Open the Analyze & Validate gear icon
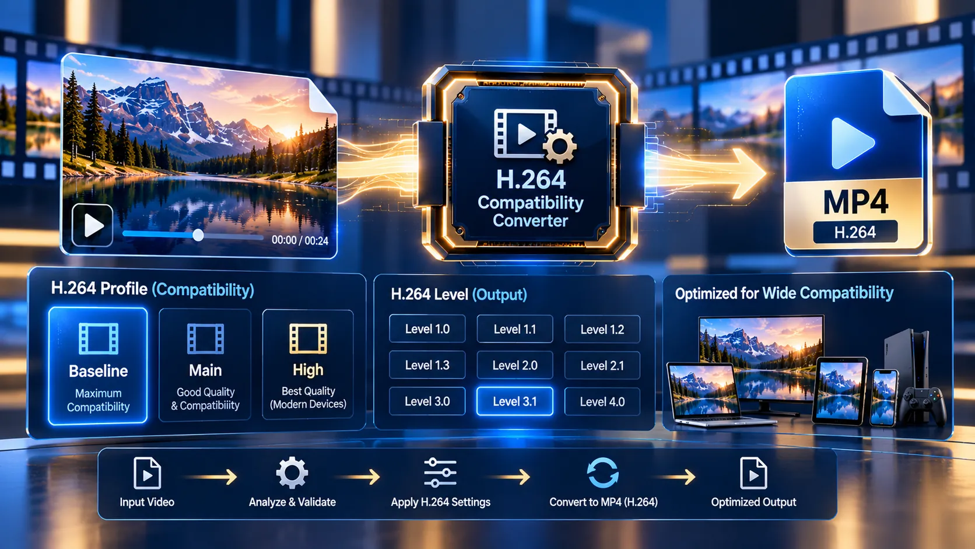Viewport: 975px width, 549px height. coord(292,473)
